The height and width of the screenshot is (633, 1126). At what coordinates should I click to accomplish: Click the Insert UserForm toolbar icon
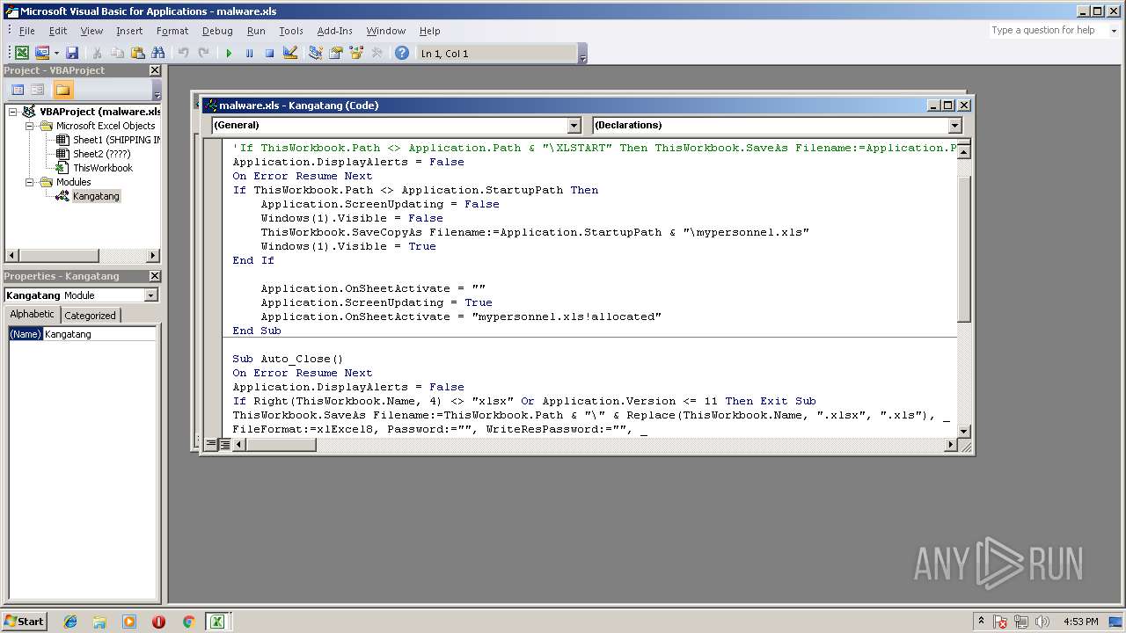tap(41, 54)
